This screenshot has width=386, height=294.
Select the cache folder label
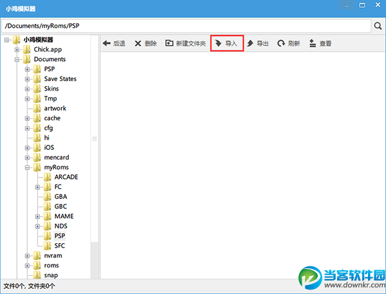(52, 118)
